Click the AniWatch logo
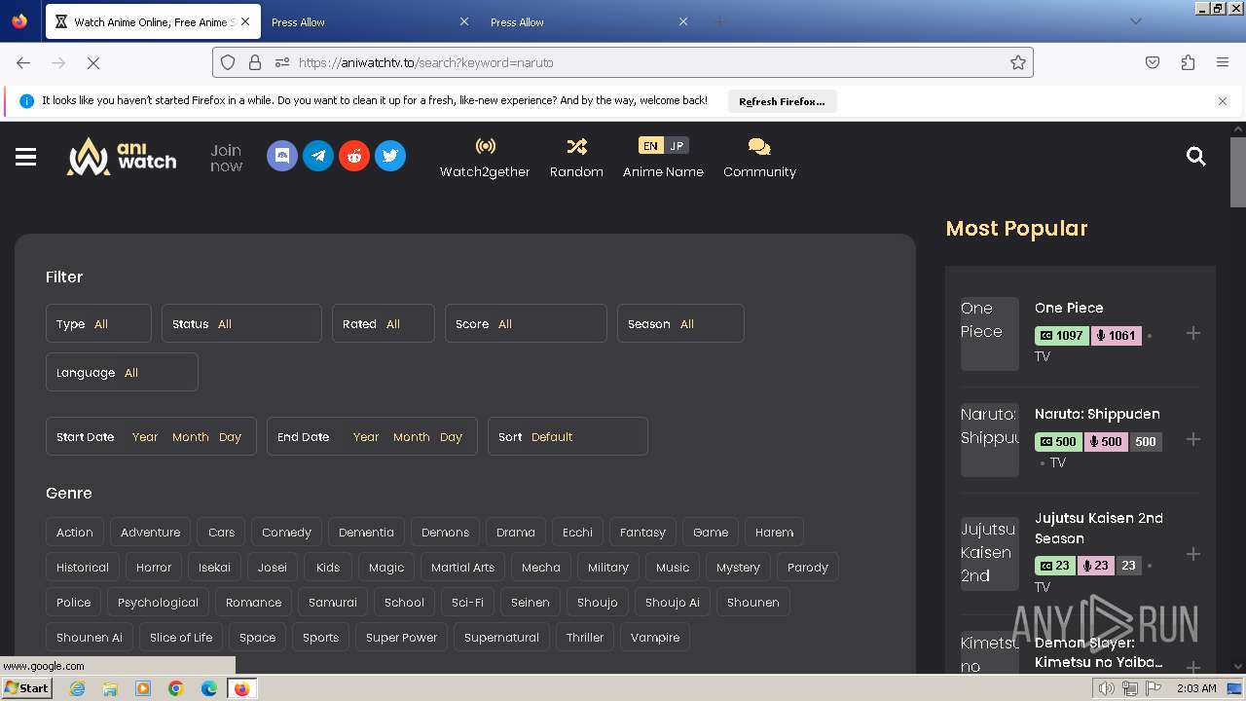The width and height of the screenshot is (1246, 701). click(x=122, y=156)
